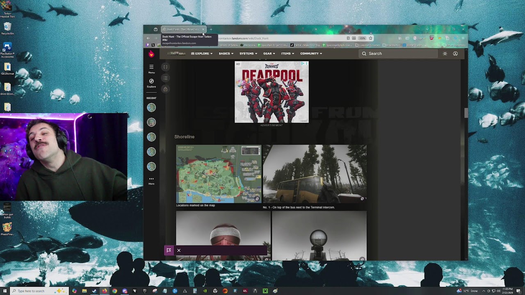Open the 32°F Snow weather widget
This screenshot has width=525, height=295.
click(x=467, y=291)
